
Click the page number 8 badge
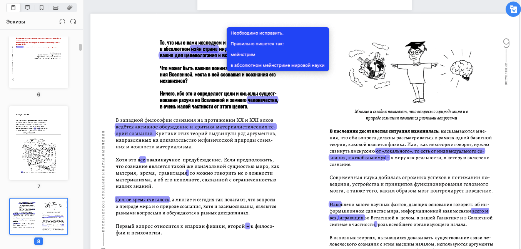coord(38,241)
